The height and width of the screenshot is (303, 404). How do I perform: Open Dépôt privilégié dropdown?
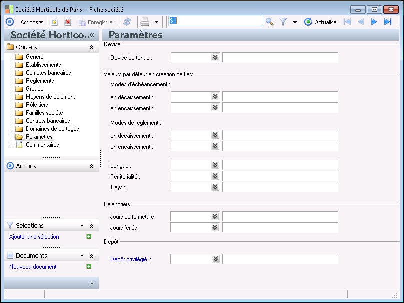215,259
